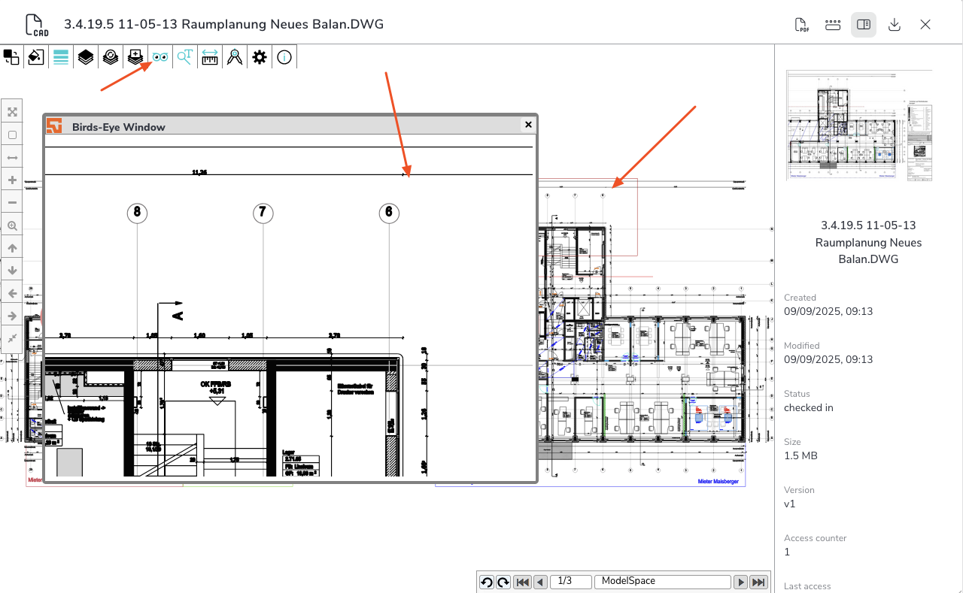Image resolution: width=963 pixels, height=593 pixels.
Task: Go to the next layout page
Action: (741, 582)
